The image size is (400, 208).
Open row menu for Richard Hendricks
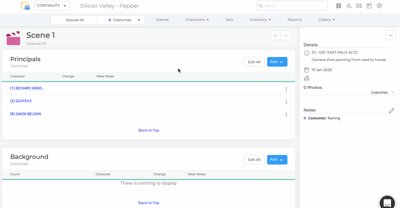coord(286,89)
